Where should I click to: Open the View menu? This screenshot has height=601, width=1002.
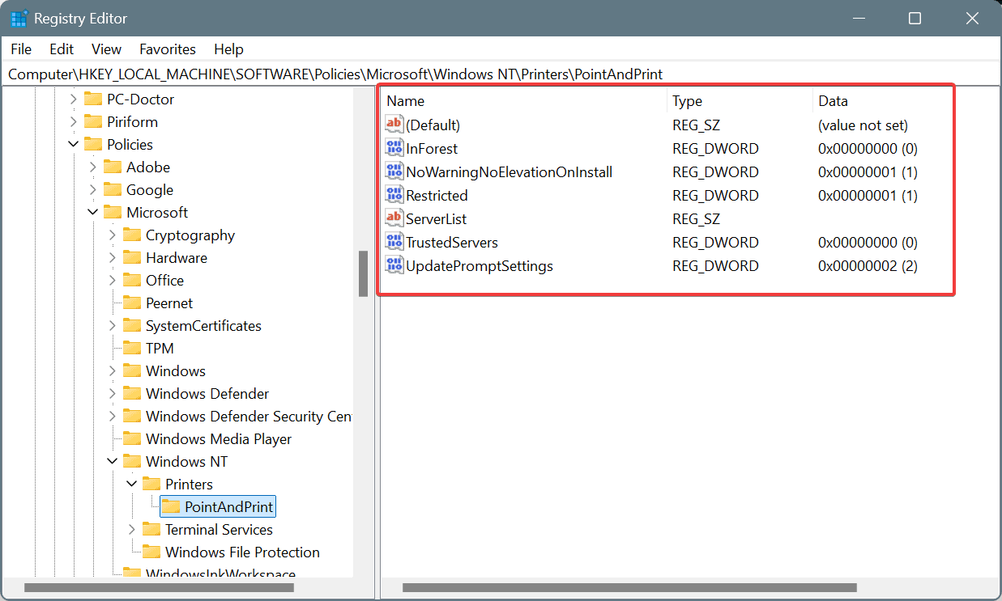[106, 49]
